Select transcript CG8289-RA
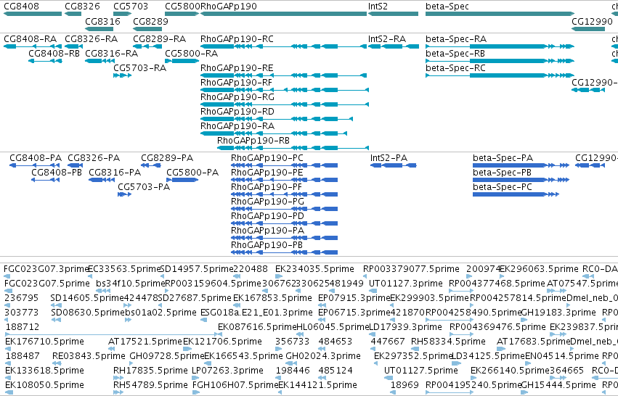The width and height of the screenshot is (618, 396). point(147,46)
